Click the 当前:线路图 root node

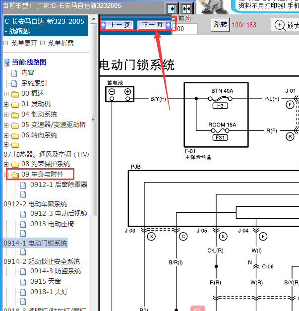(29, 62)
